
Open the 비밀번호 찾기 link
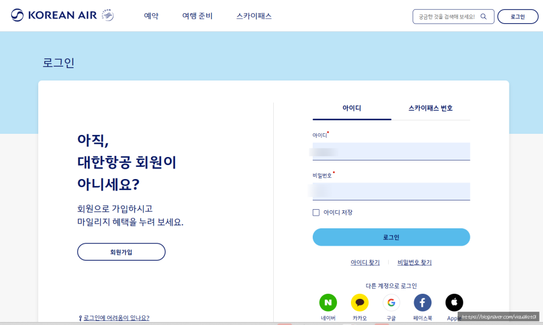pos(415,262)
